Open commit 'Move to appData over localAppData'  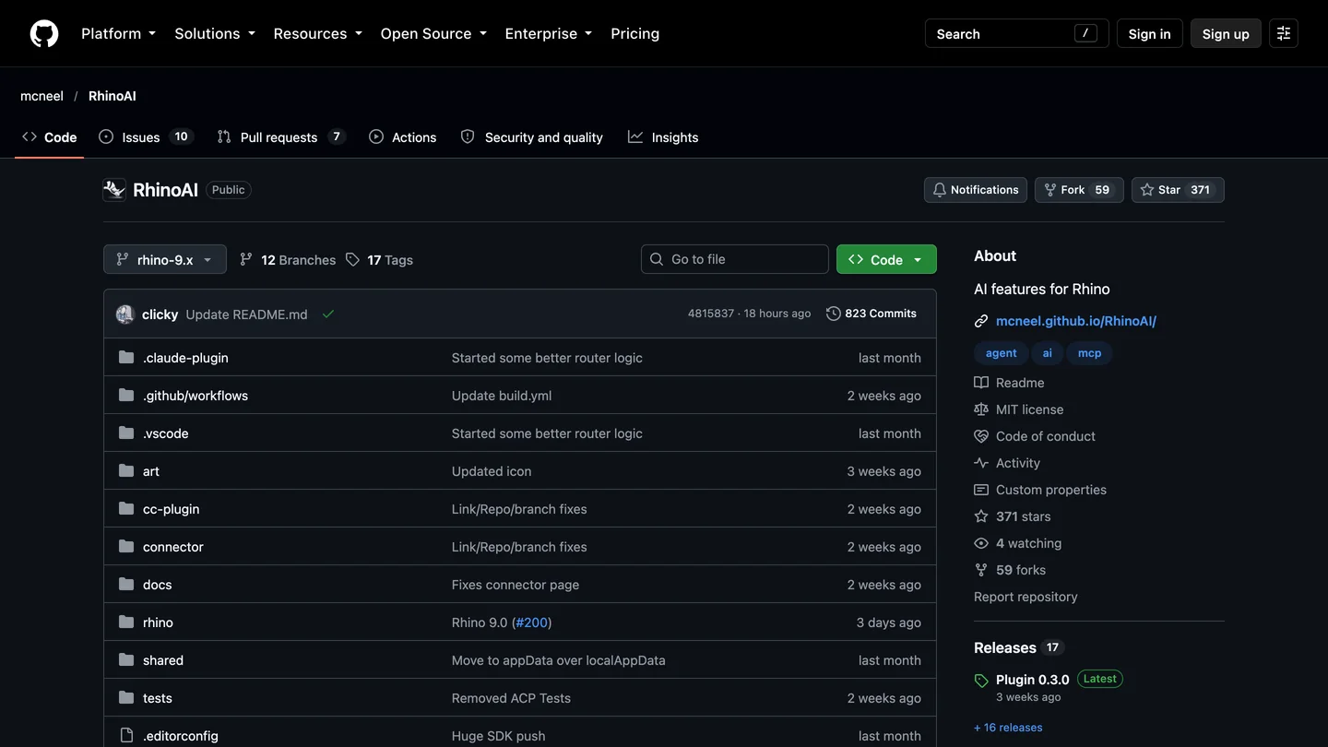click(558, 660)
